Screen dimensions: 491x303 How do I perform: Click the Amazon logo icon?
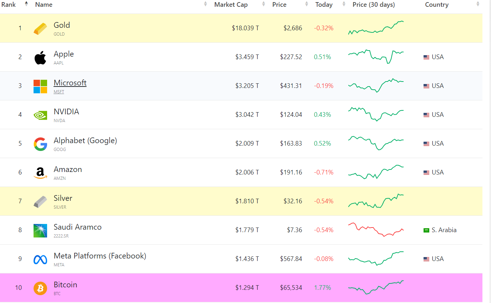coord(40,173)
